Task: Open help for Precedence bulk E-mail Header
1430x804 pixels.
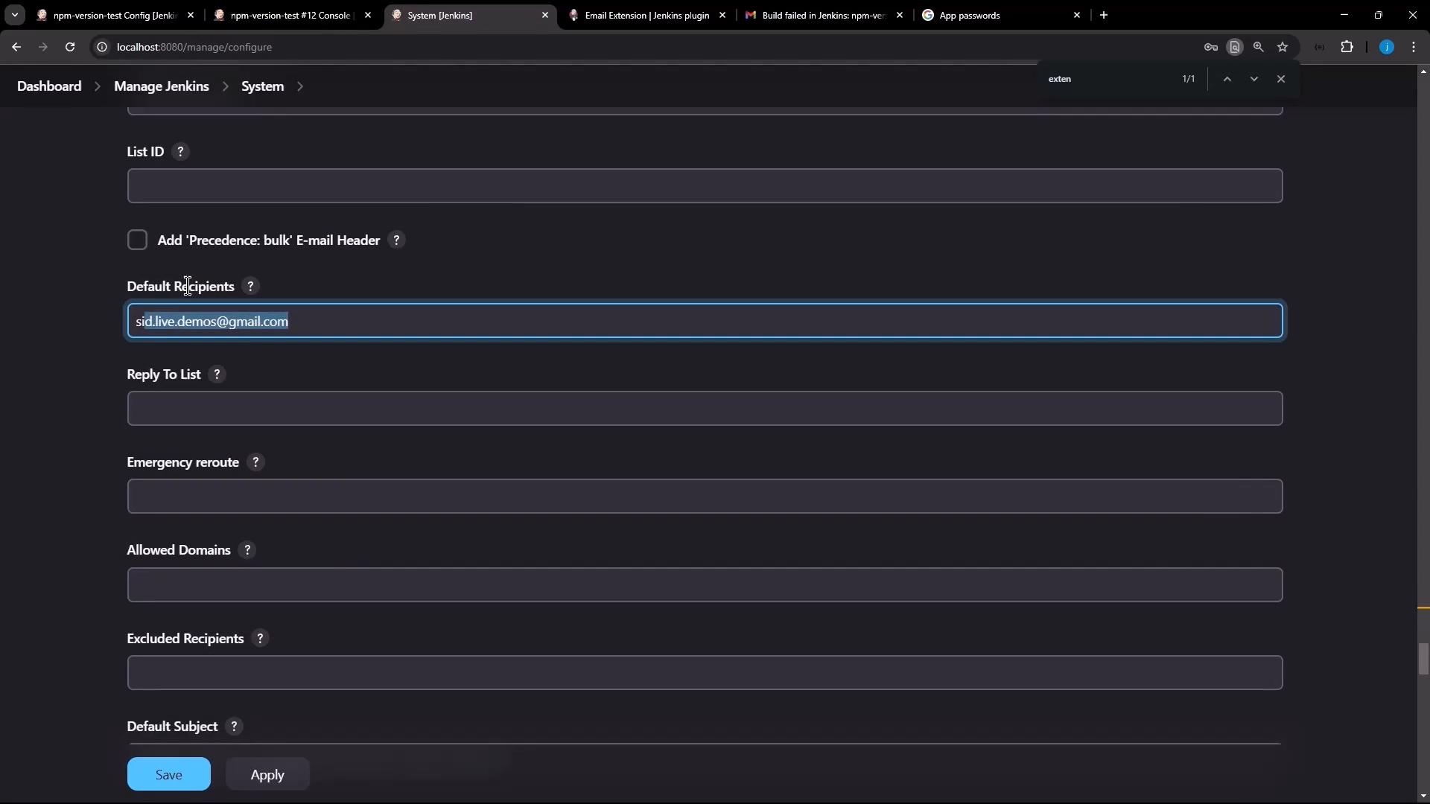Action: (x=397, y=240)
